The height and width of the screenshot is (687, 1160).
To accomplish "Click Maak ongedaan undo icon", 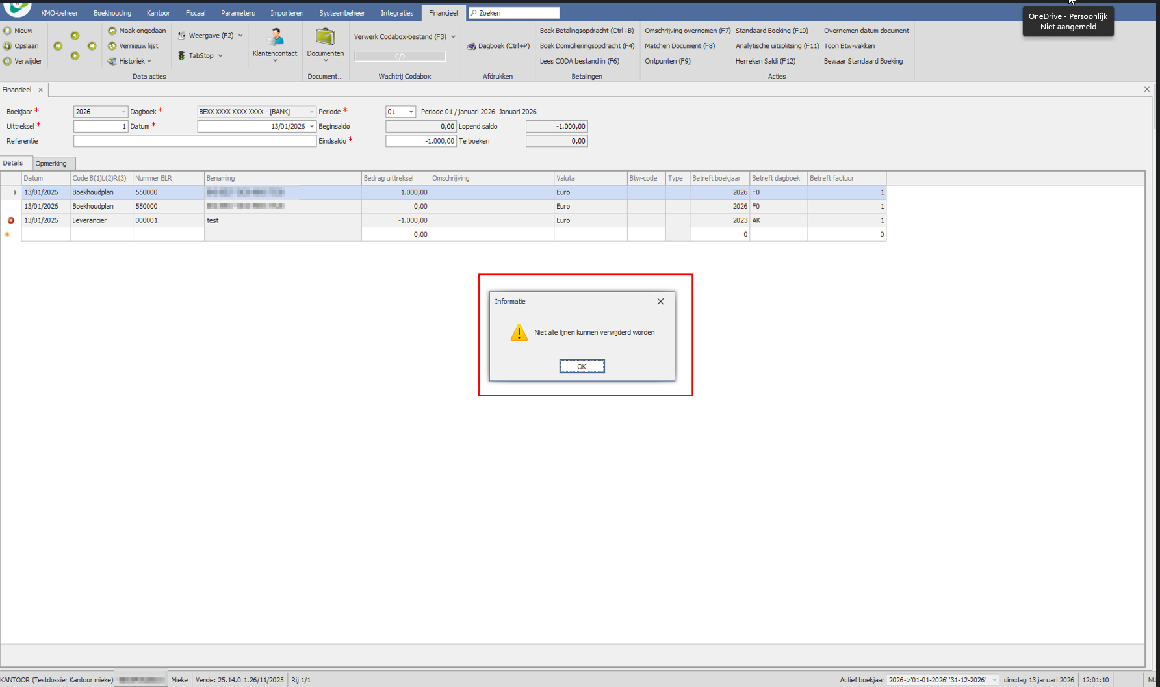I will pyautogui.click(x=112, y=31).
